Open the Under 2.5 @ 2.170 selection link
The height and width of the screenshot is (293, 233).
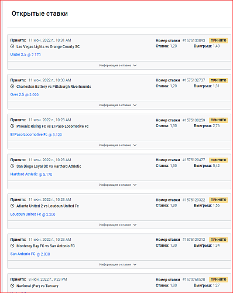pyautogui.click(x=25, y=54)
